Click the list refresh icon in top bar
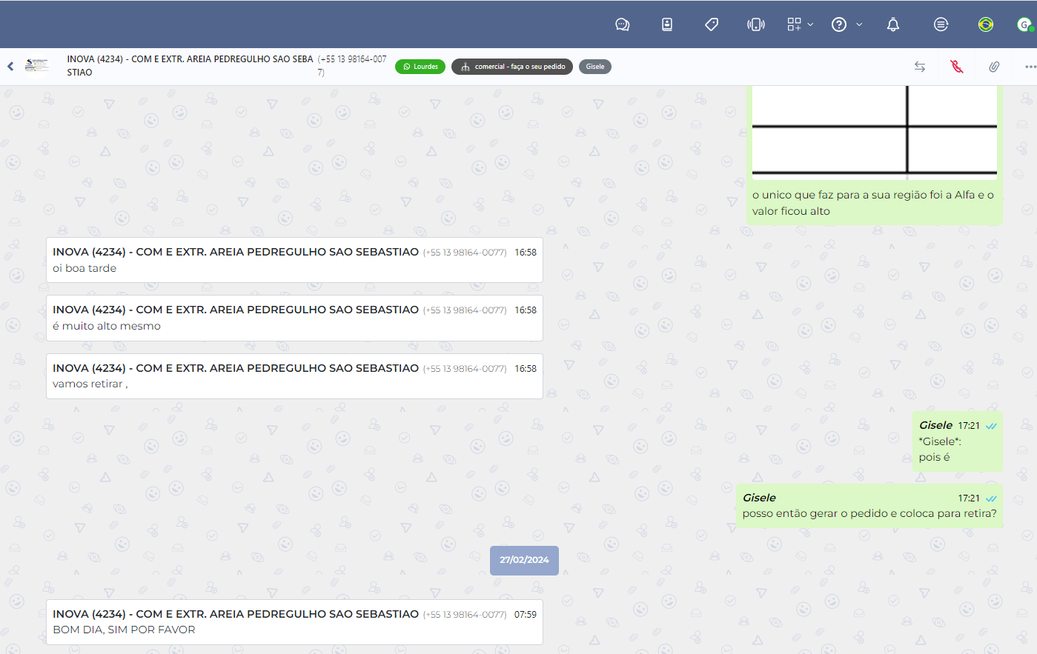1037x654 pixels. click(x=941, y=24)
